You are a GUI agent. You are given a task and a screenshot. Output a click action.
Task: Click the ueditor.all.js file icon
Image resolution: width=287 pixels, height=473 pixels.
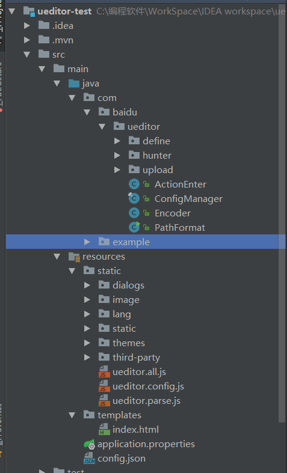[x=104, y=372]
